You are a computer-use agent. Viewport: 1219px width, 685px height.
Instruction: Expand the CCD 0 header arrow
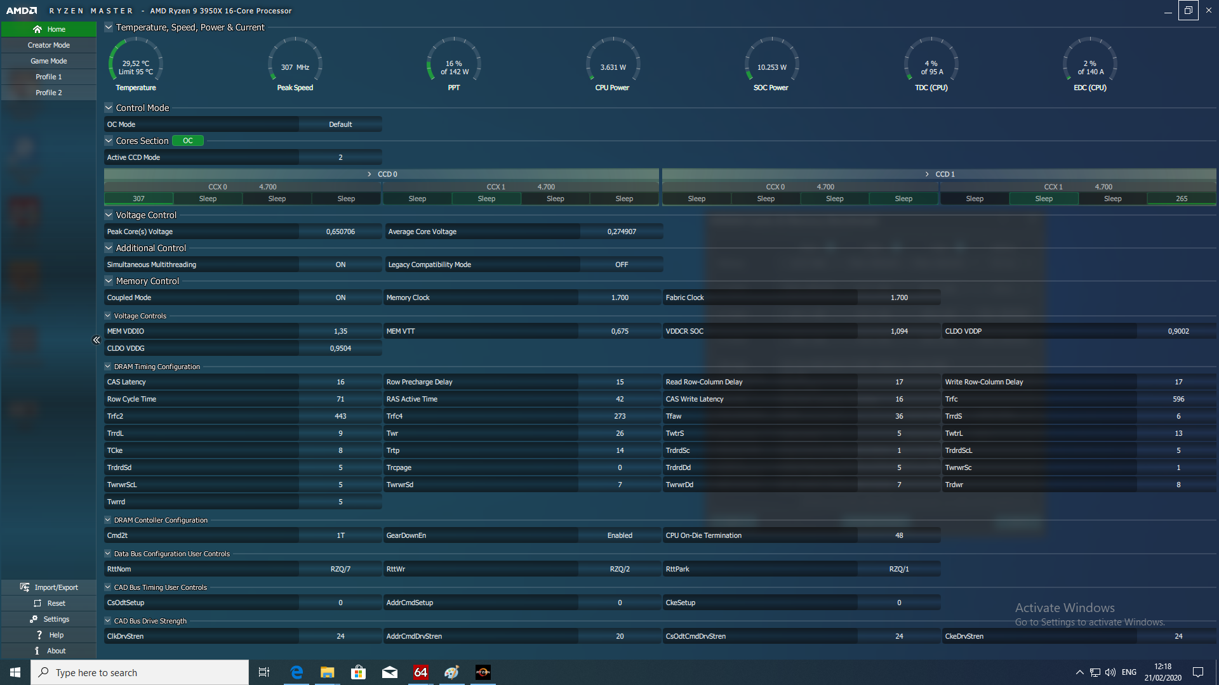click(x=370, y=174)
